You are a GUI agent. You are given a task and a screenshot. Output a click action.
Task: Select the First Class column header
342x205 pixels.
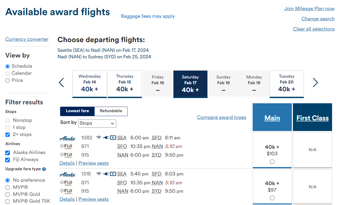click(312, 118)
